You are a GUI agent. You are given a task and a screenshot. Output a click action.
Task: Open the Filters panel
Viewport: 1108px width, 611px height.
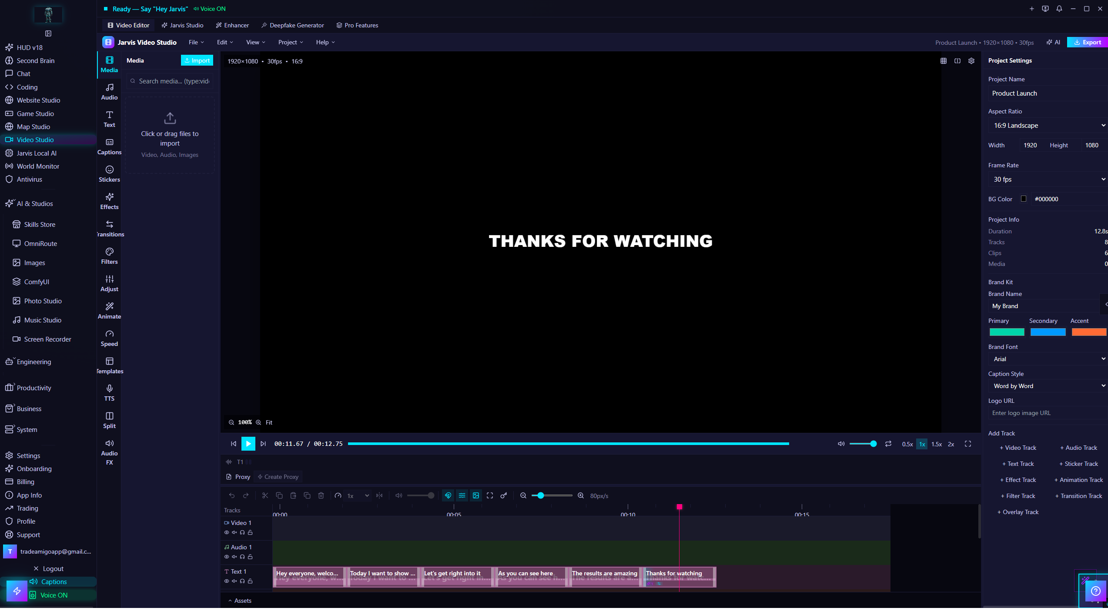[109, 256]
